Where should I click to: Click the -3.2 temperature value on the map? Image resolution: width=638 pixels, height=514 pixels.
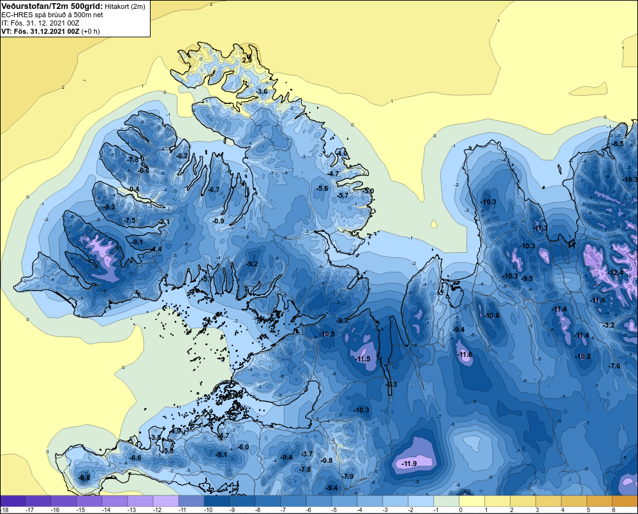coord(608,325)
